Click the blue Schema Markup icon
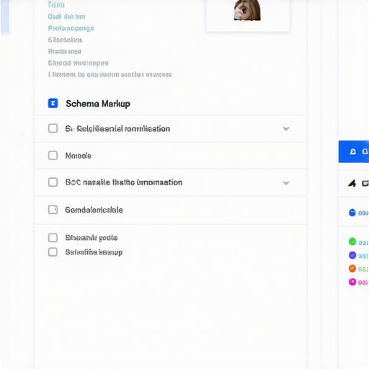The height and width of the screenshot is (369, 369). 53,103
